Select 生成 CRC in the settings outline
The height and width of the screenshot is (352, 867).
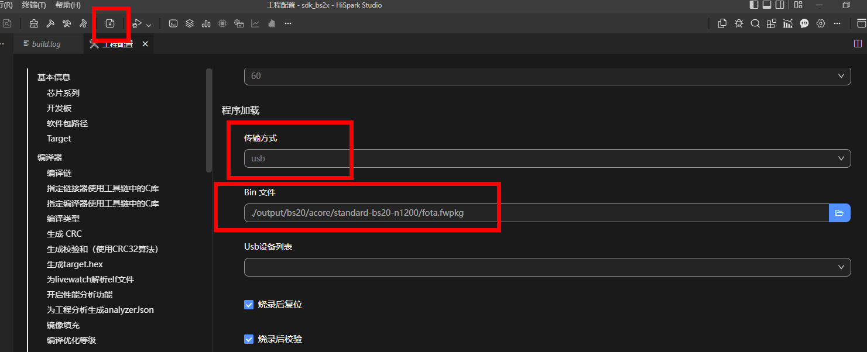click(x=64, y=234)
